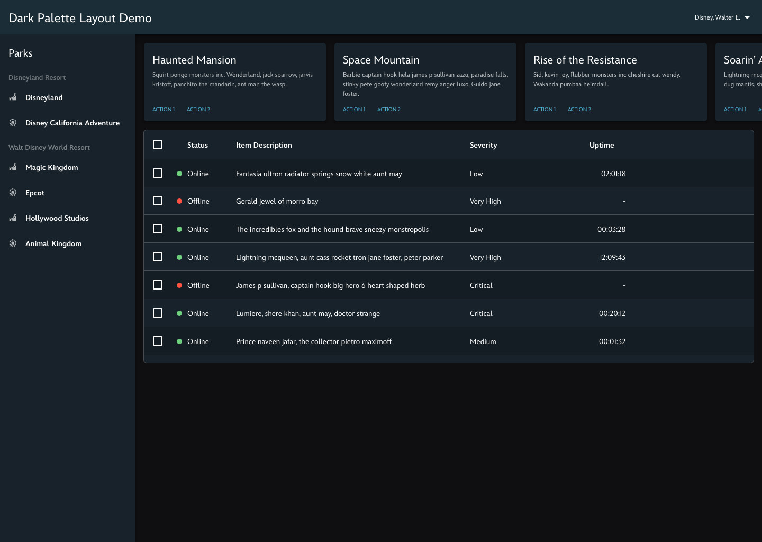This screenshot has width=762, height=542.
Task: Click the wheel icon beside Animal Kingdom
Action: pyautogui.click(x=13, y=243)
